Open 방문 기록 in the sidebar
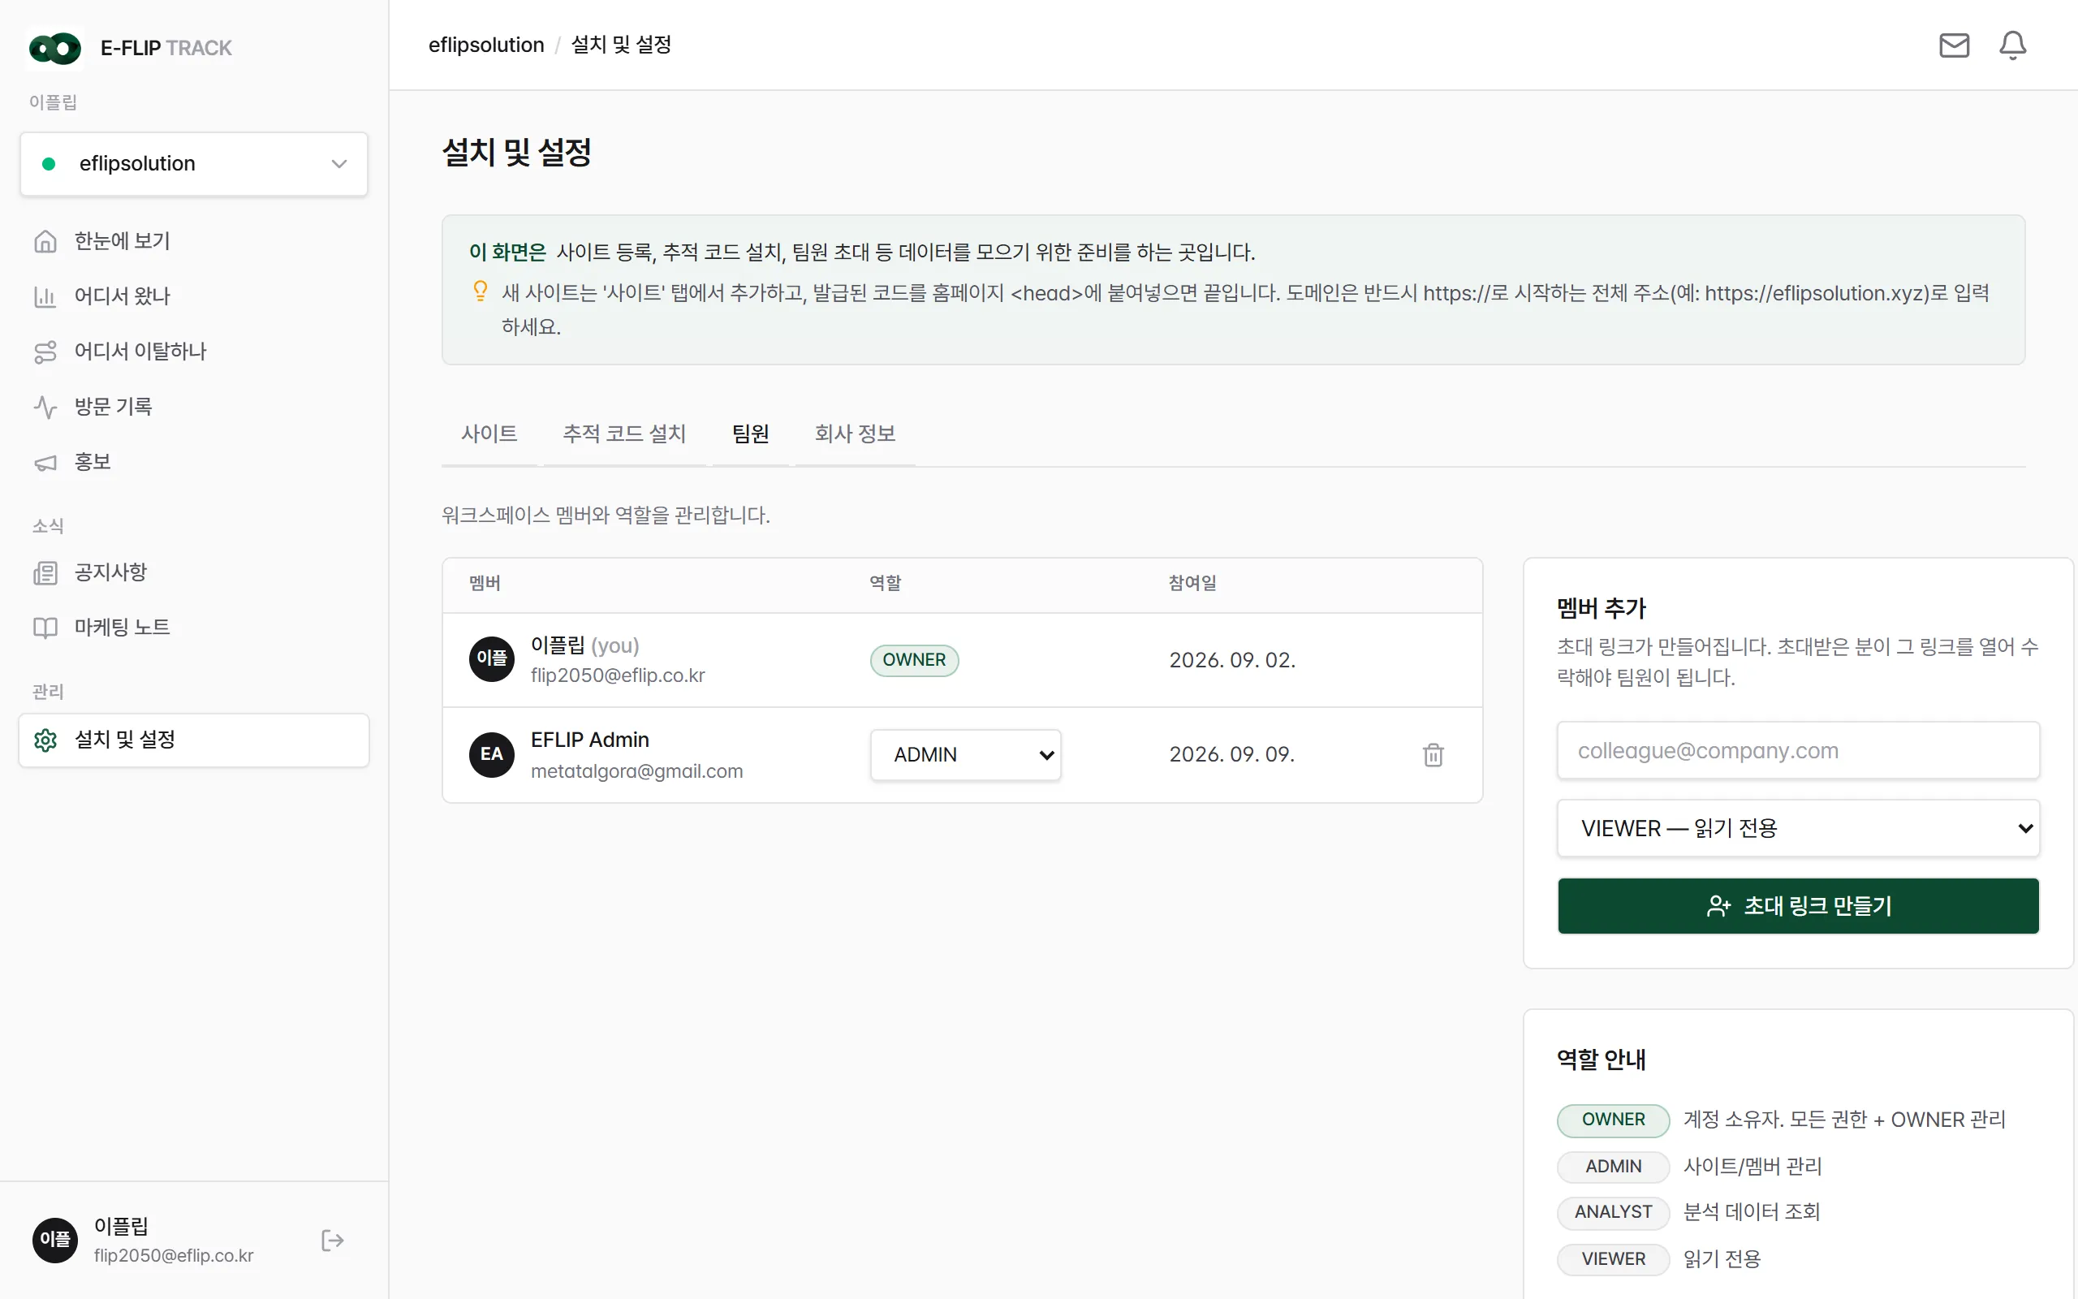 (194, 407)
